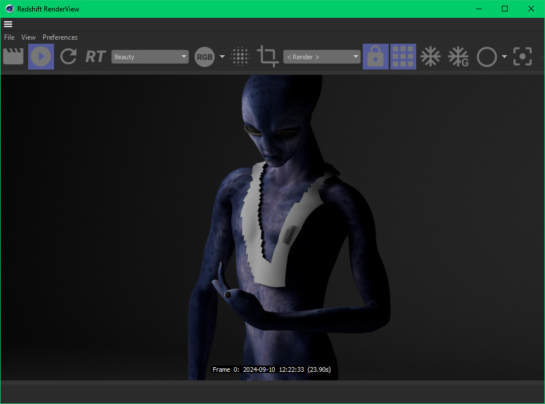The width and height of the screenshot is (545, 404).
Task: Open the < Render > camera dropdown
Action: click(x=322, y=57)
